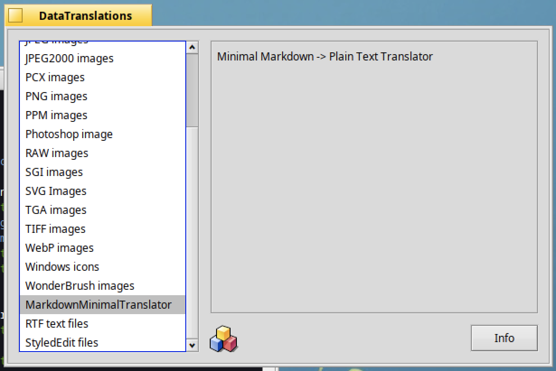Image resolution: width=556 pixels, height=371 pixels.
Task: Select the PPM images entry
Action: pos(56,116)
